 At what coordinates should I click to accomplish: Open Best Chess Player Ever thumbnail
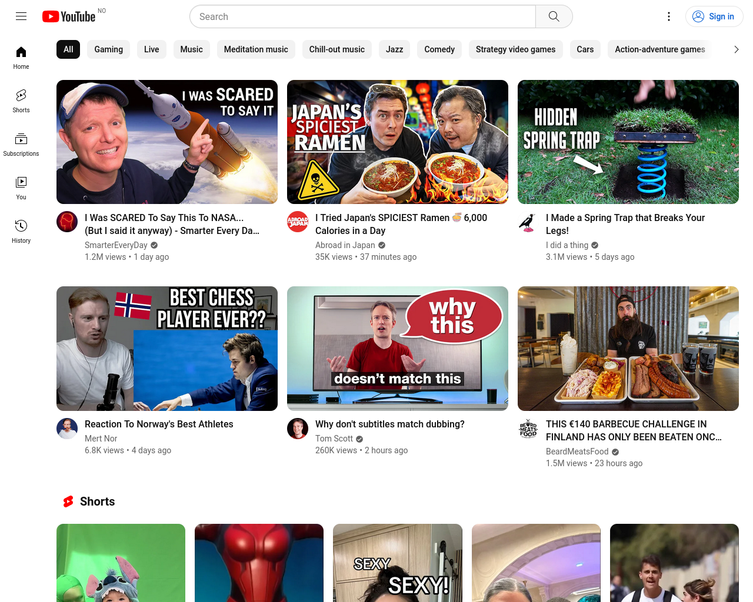(x=167, y=348)
